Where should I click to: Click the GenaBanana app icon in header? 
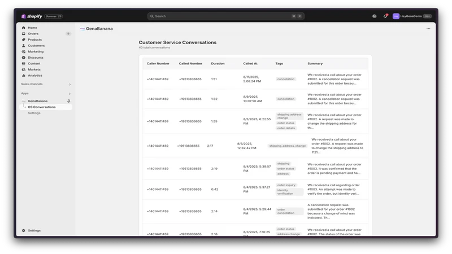pos(82,29)
